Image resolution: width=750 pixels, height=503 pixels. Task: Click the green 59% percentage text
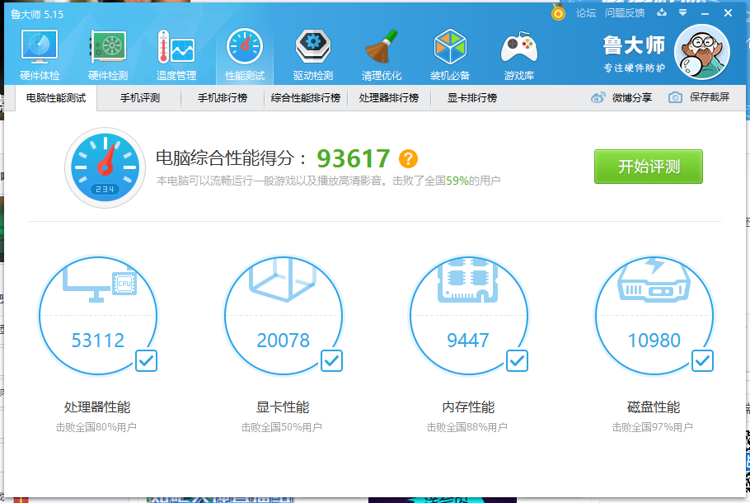point(457,181)
